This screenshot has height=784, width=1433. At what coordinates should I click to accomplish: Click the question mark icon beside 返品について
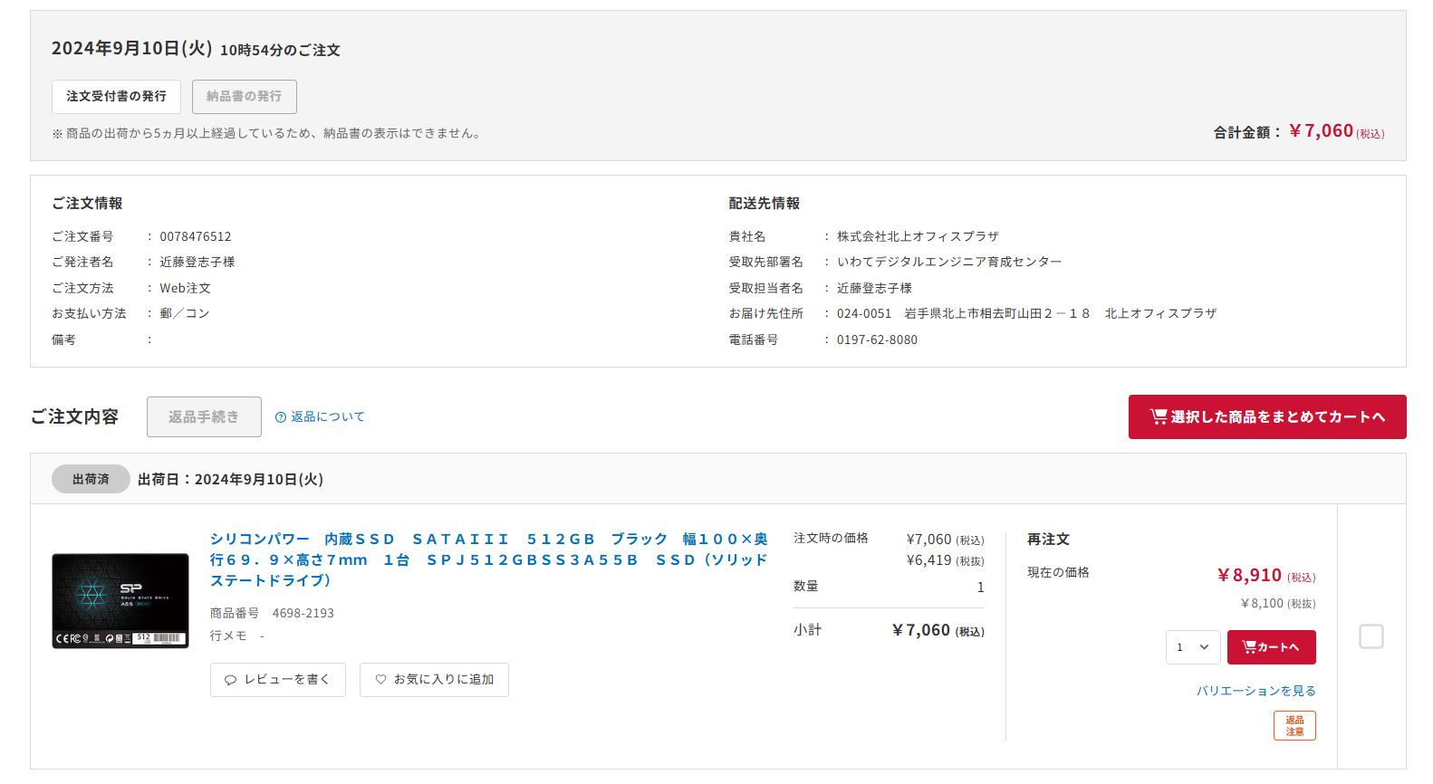pyautogui.click(x=281, y=417)
